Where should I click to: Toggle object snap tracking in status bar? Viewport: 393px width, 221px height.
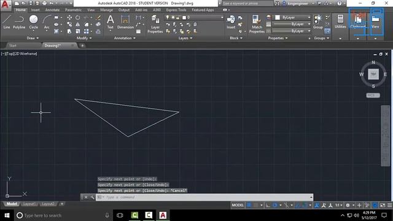pos(298,205)
